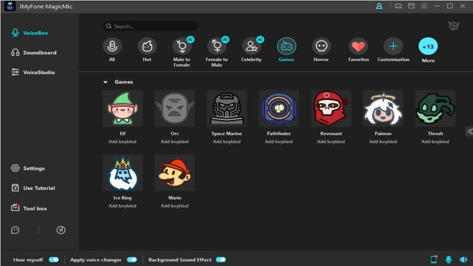Add keybind for Thresh

coord(435,141)
